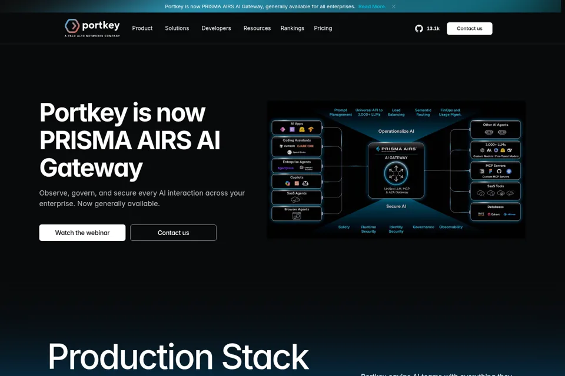Click the "Governance" label in diagram
565x376 pixels.
[x=423, y=227]
